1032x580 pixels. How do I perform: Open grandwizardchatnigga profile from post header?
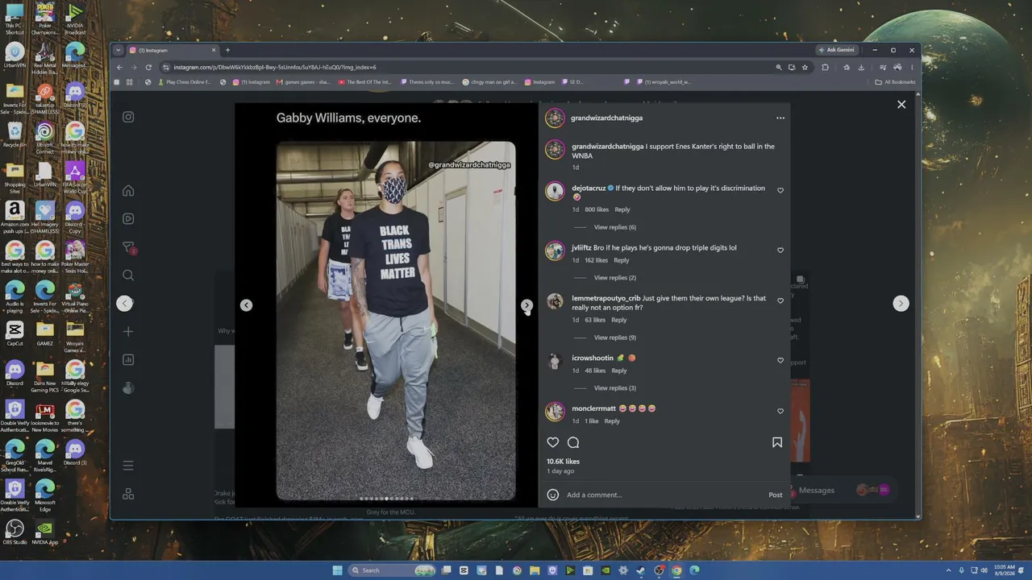[606, 118]
